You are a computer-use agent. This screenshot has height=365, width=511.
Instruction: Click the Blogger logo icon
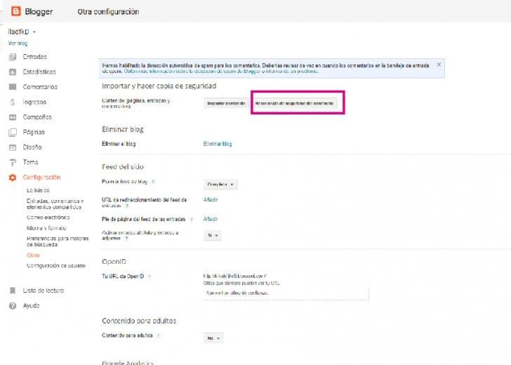15,11
